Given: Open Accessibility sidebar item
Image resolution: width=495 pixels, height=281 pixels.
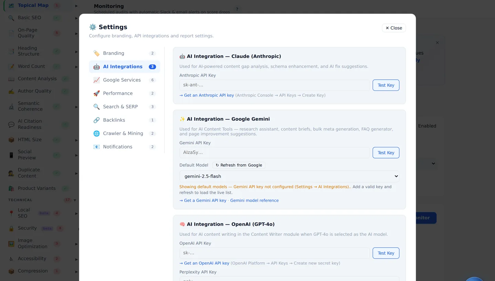Looking at the screenshot, I should point(32,259).
